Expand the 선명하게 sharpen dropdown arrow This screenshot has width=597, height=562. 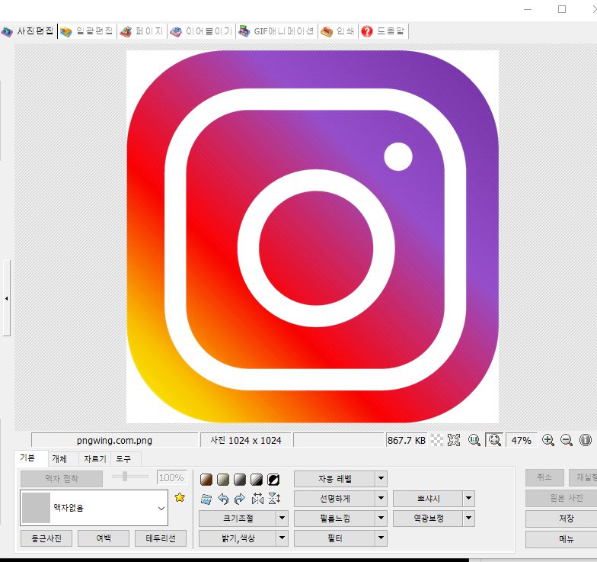(381, 499)
